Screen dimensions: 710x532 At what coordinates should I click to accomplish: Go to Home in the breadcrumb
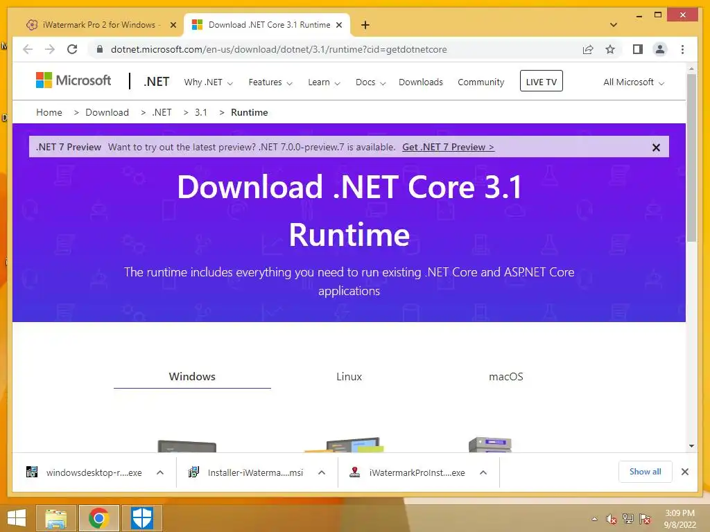pos(49,112)
